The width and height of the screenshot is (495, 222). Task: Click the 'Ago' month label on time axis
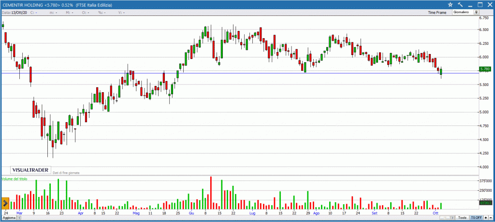tap(316, 213)
